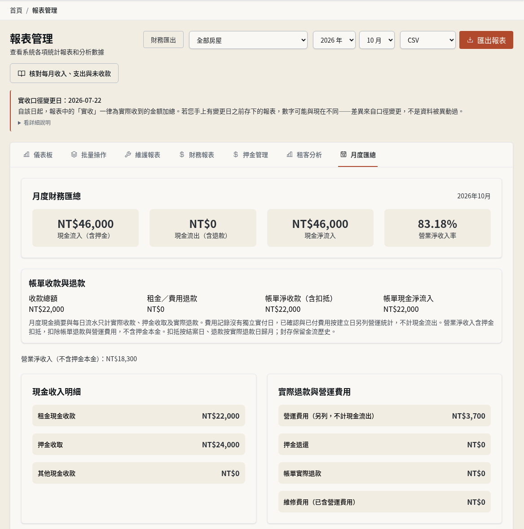Expand 看詳細說明 disclosure triangle
The height and width of the screenshot is (529, 524).
19,123
